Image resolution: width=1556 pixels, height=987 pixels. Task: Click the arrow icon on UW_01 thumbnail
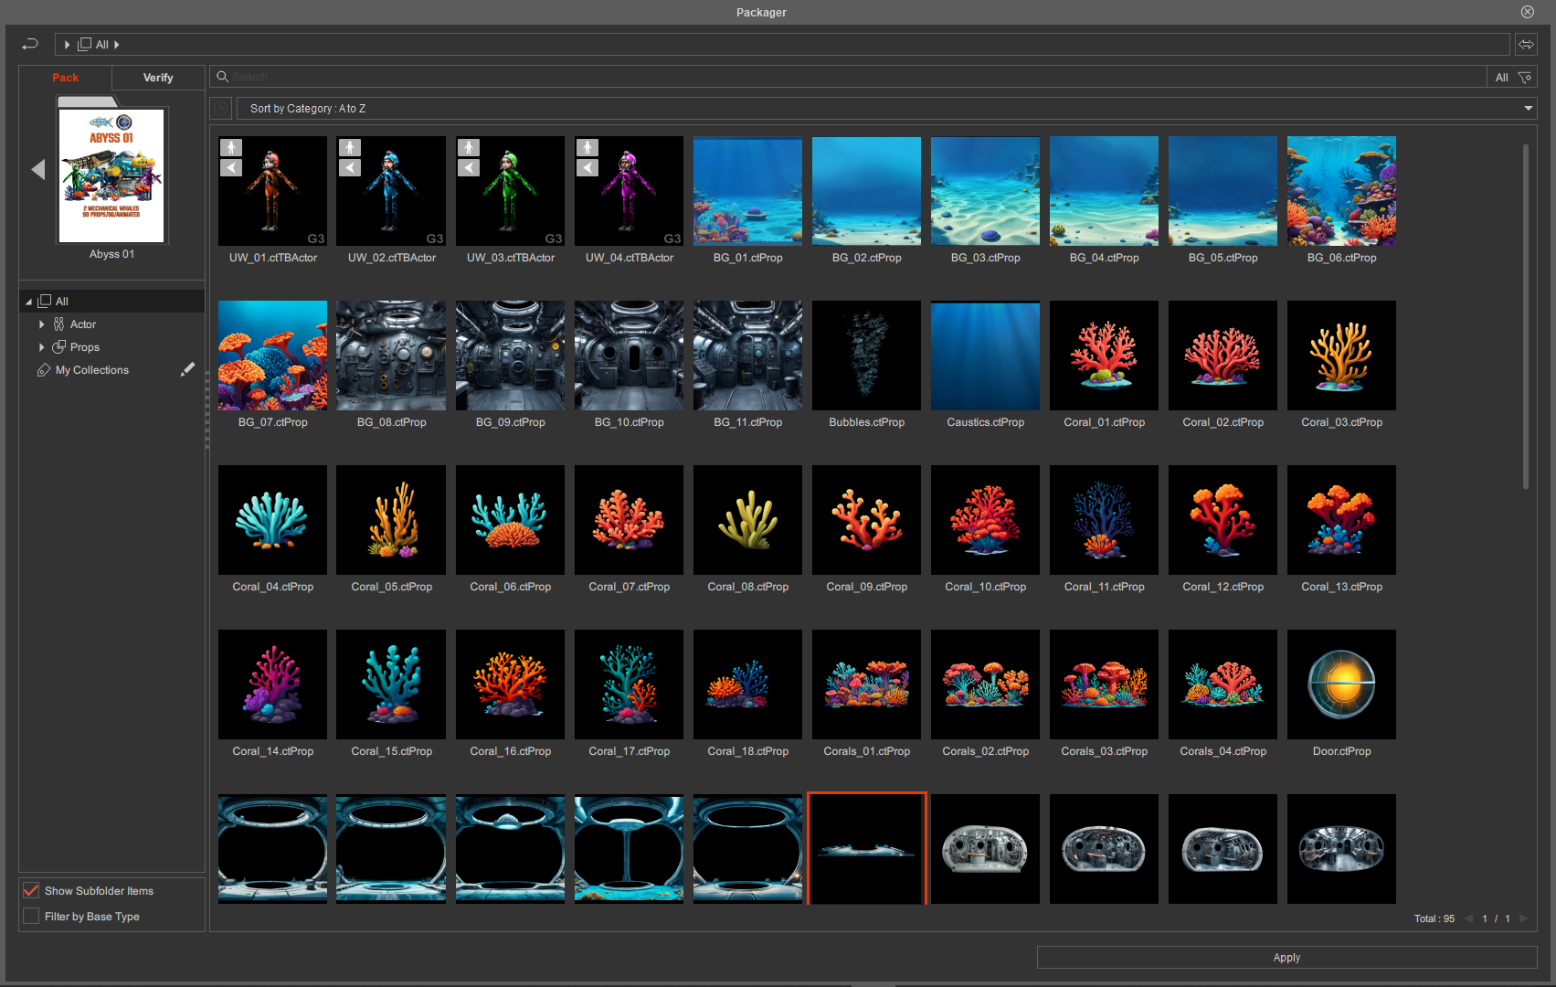(231, 167)
